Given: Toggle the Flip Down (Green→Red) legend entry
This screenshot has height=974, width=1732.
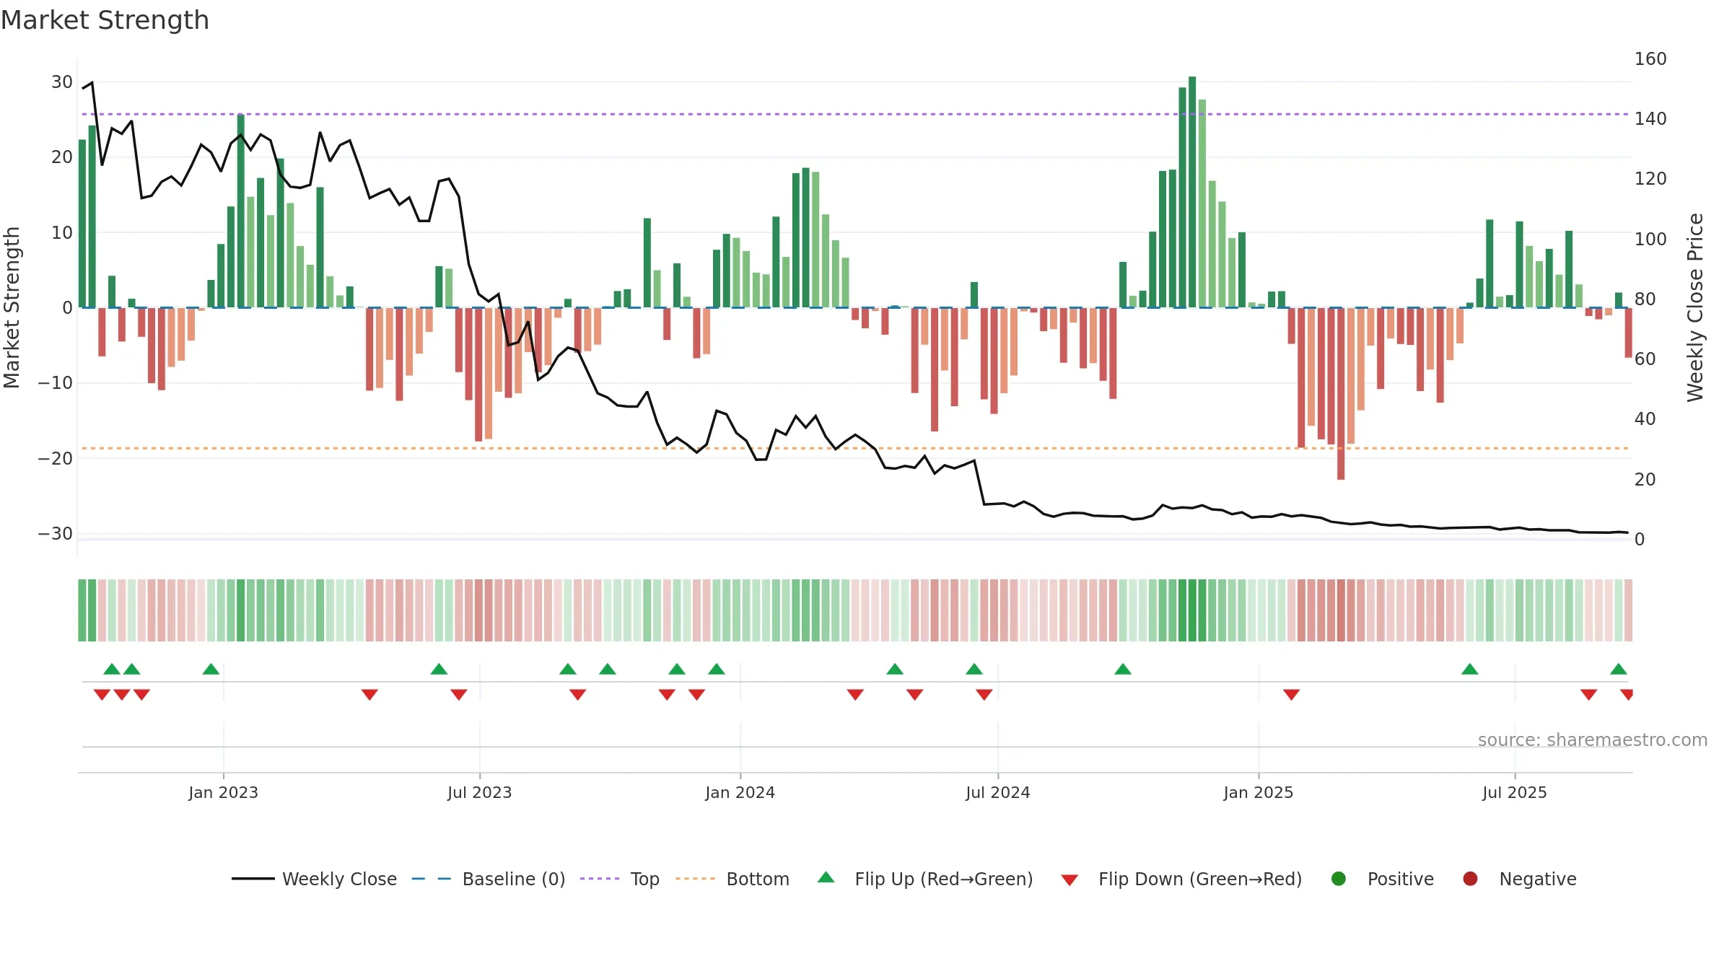Looking at the screenshot, I should (x=1181, y=879).
